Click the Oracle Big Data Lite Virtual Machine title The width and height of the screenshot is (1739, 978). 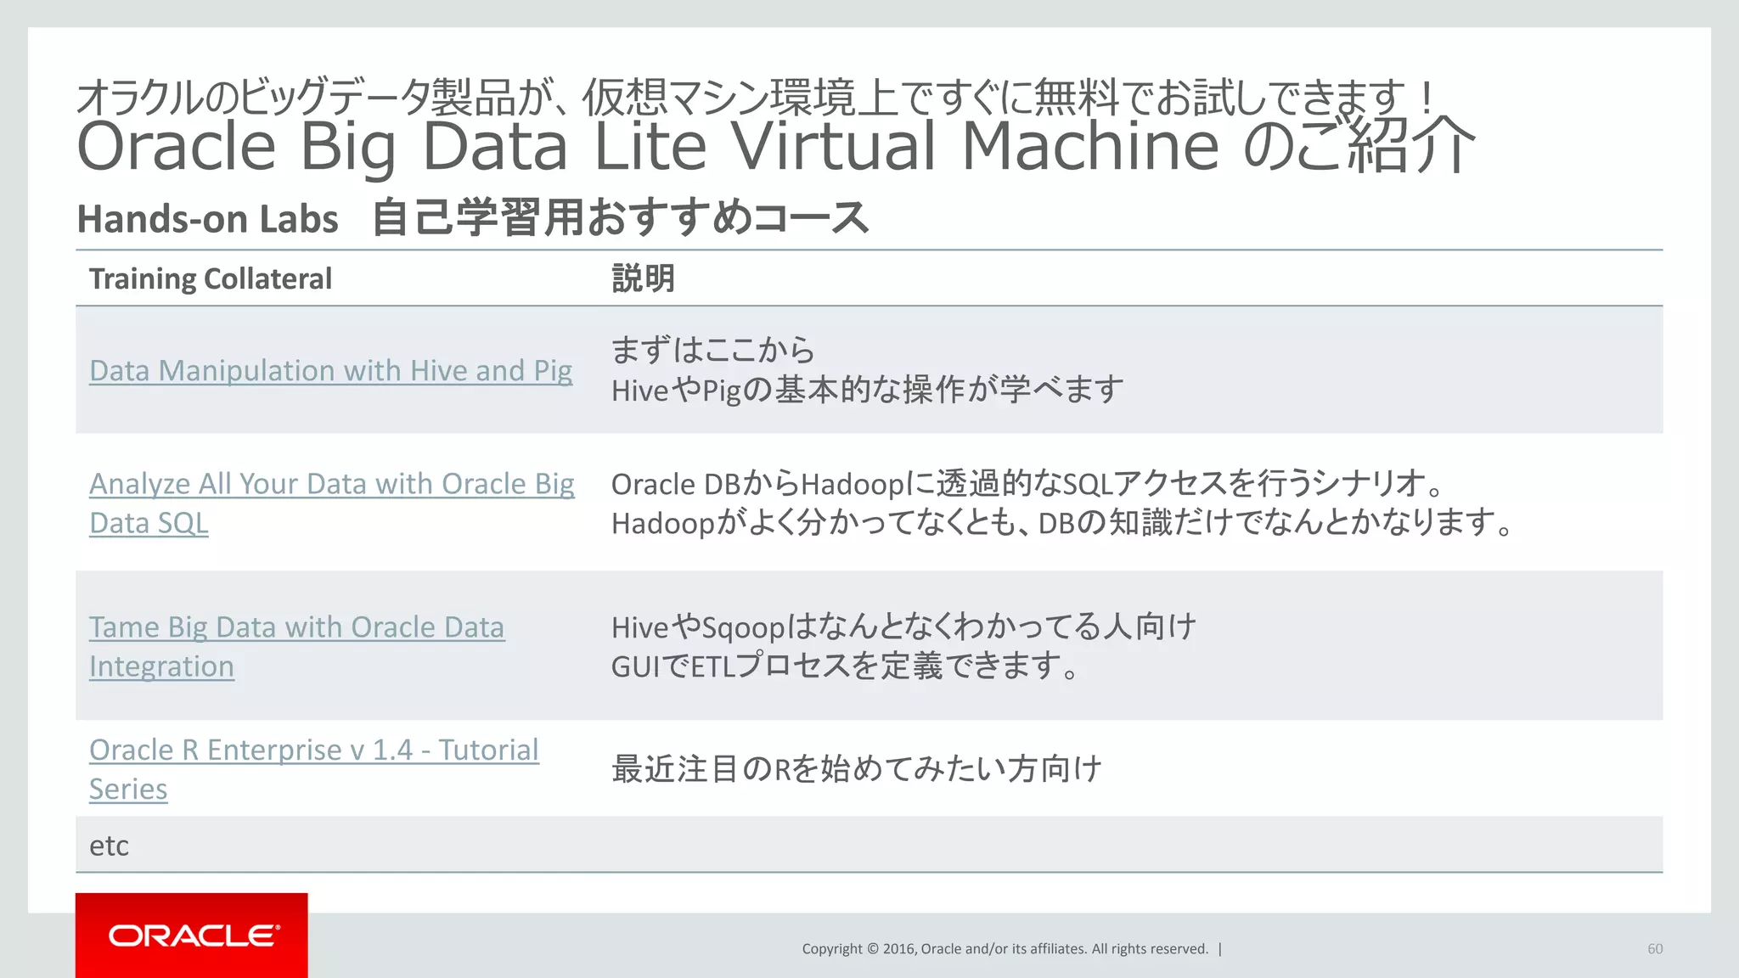(x=776, y=146)
